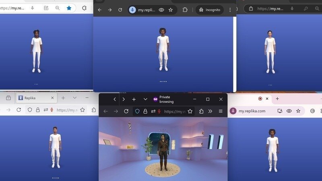Viewport: 322px width, 181px height.
Task: Open new tab in Firefox Replika window
Action: pyautogui.click(x=63, y=98)
